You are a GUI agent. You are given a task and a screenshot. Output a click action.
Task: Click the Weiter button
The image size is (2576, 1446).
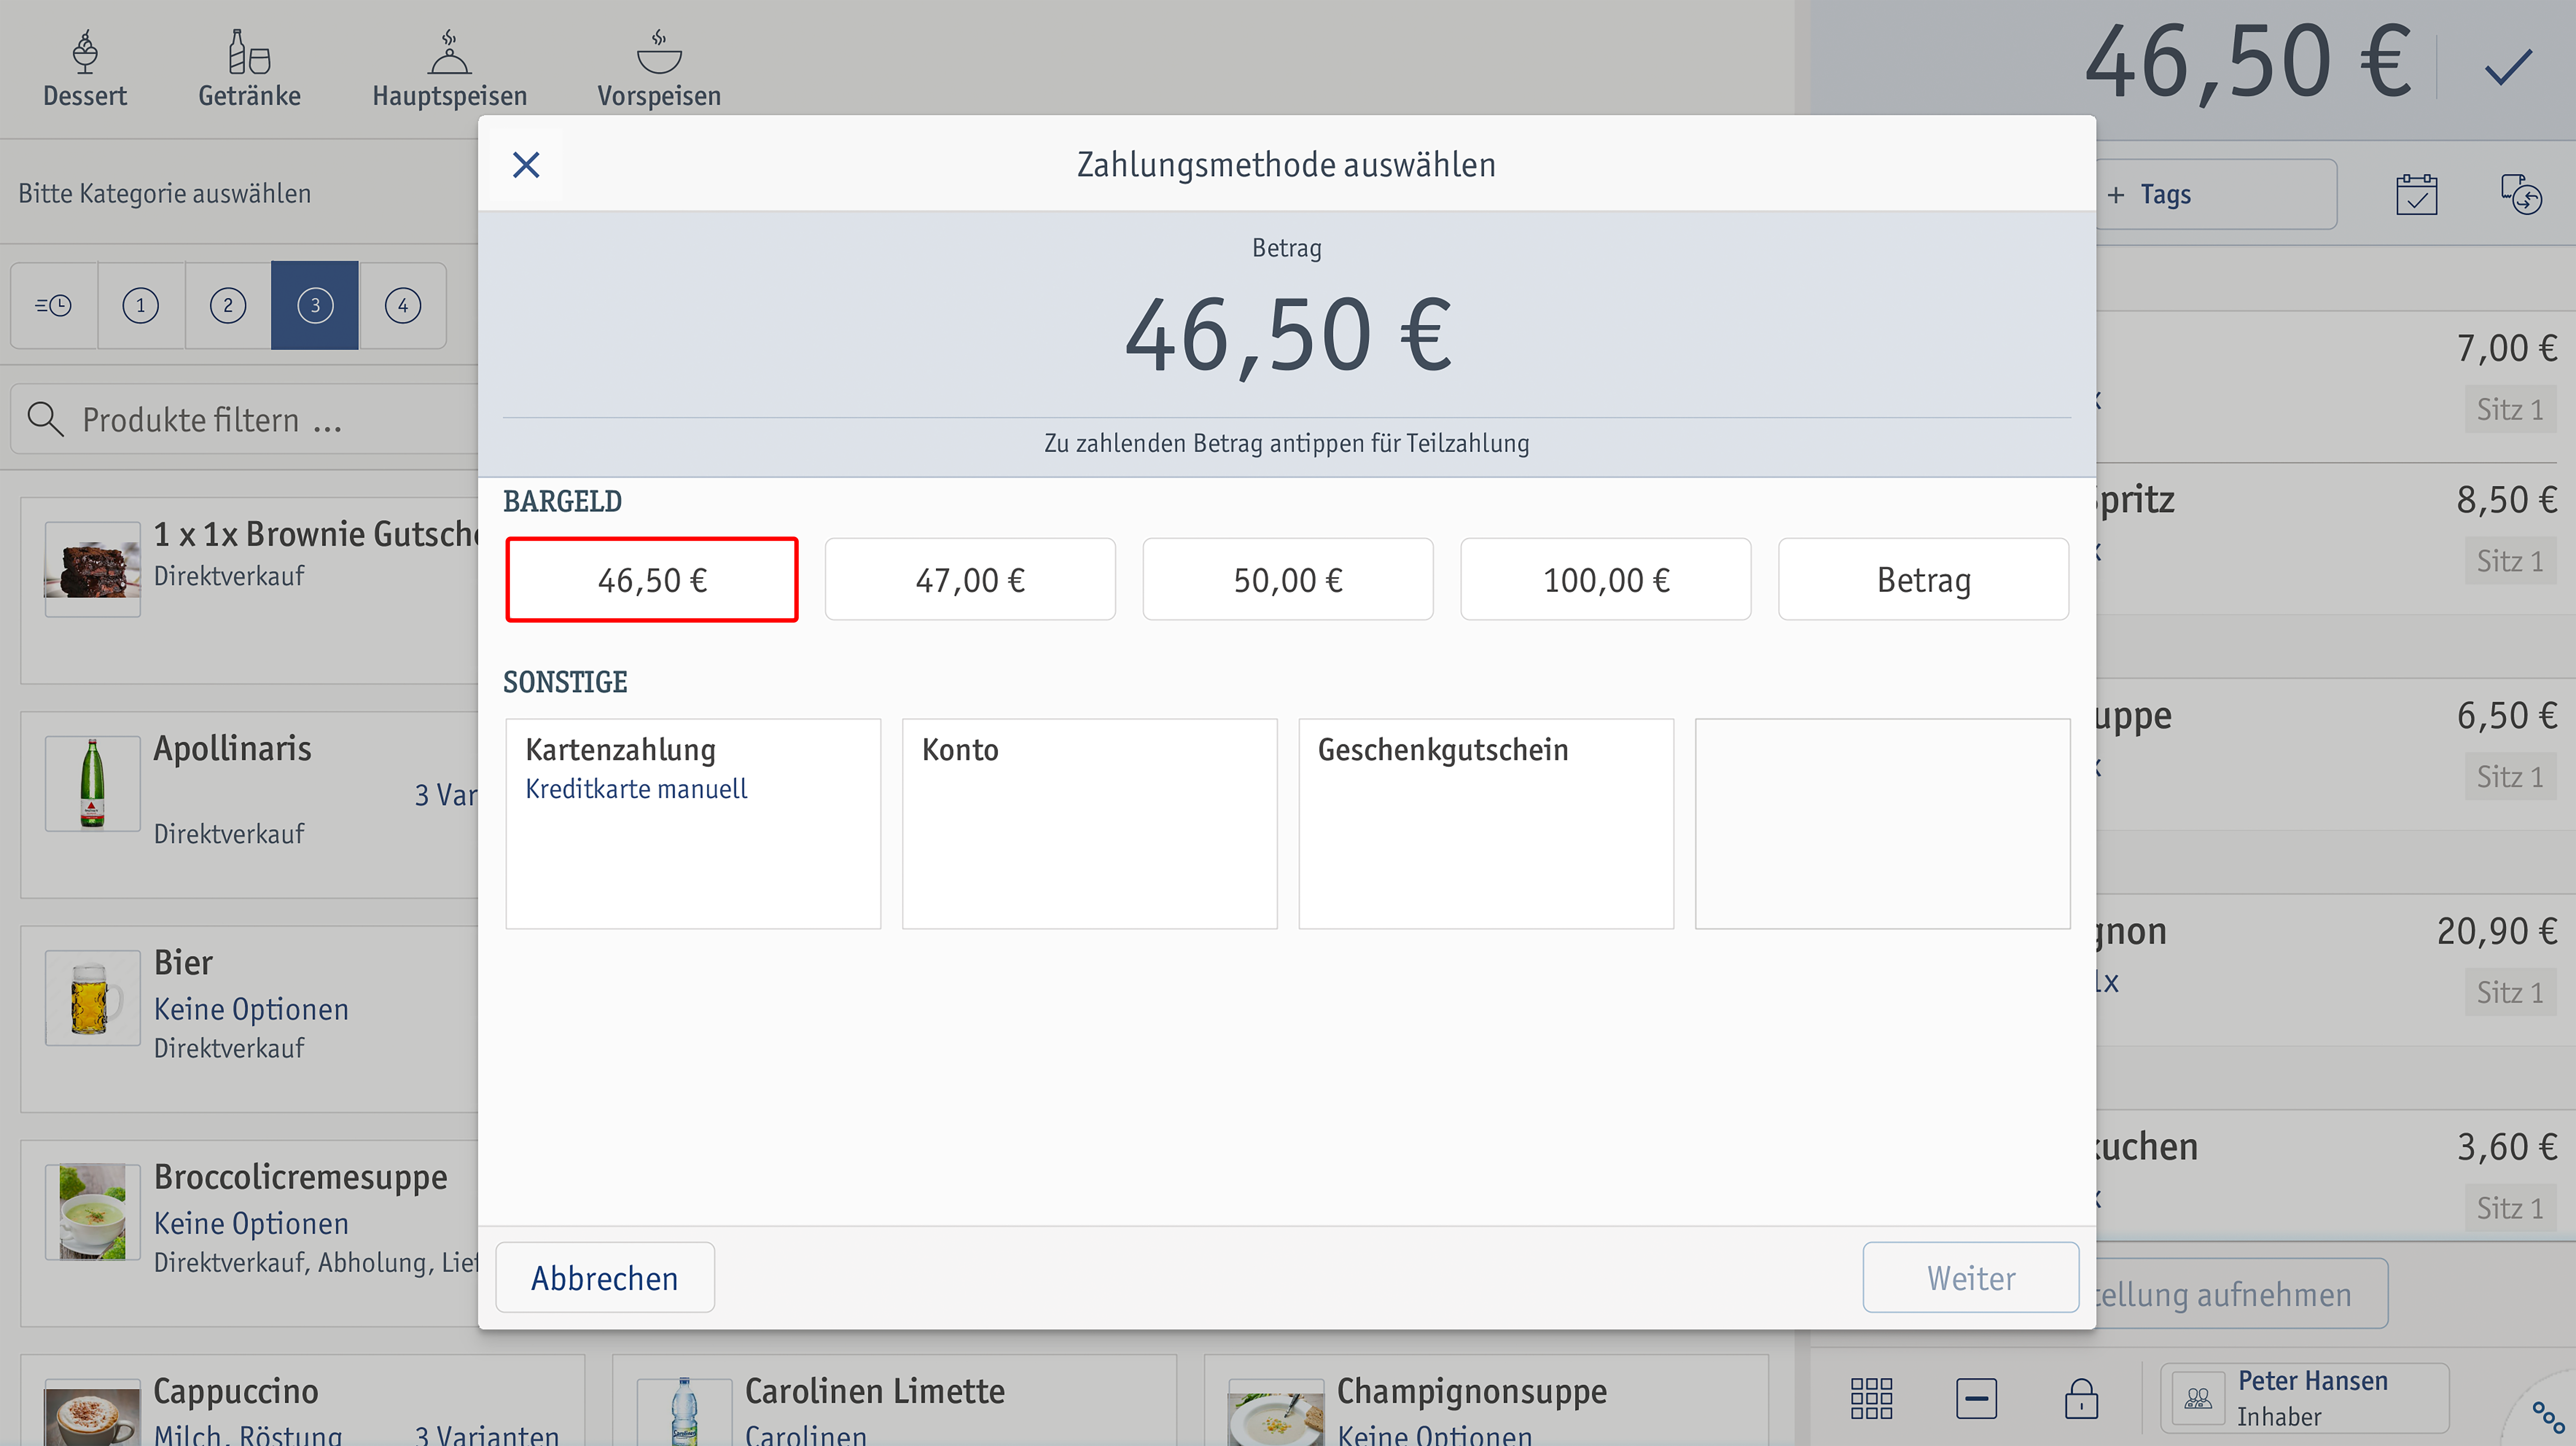(1971, 1278)
